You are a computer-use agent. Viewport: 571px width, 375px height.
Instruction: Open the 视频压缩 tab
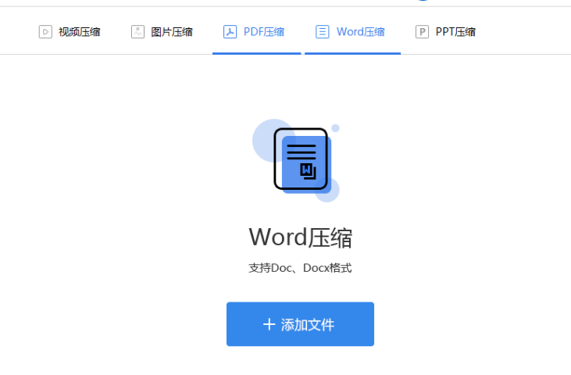[x=70, y=32]
